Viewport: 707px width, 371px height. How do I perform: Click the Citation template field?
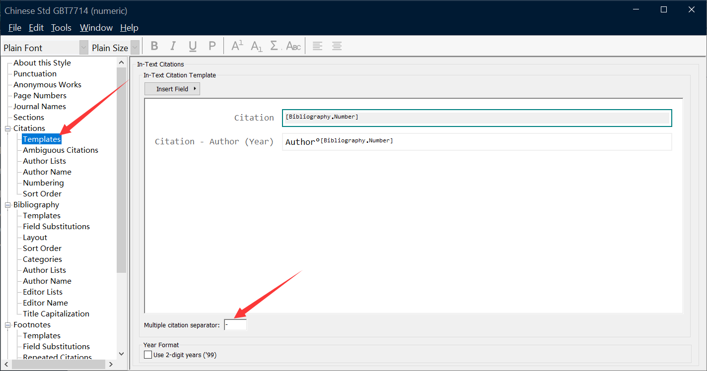[x=477, y=118]
